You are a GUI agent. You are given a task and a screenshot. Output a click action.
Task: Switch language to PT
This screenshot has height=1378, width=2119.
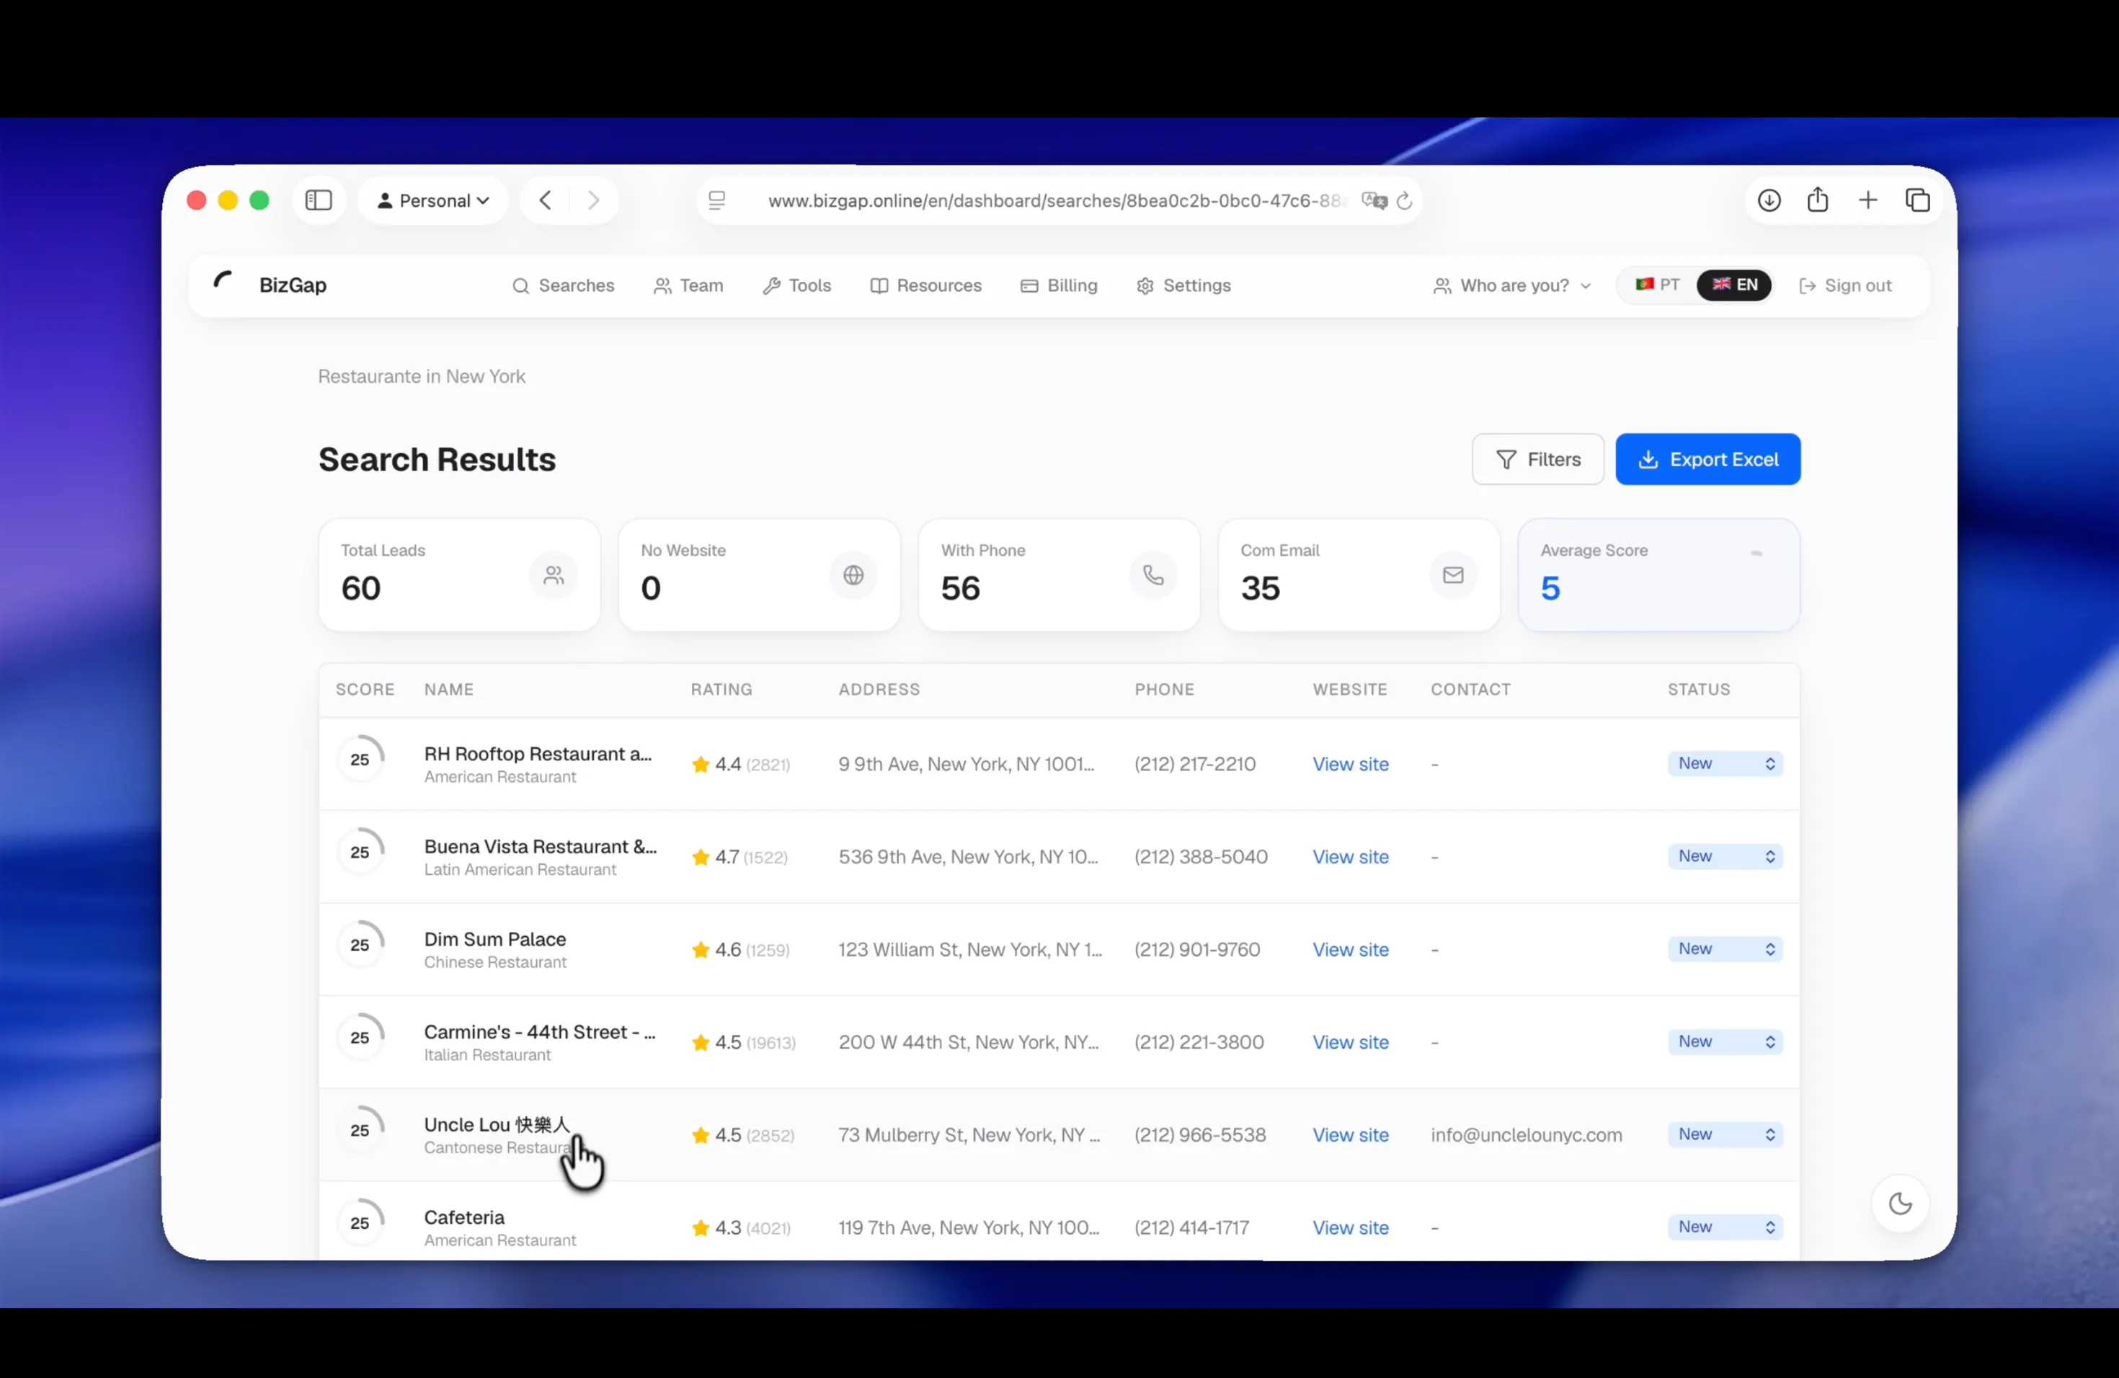click(x=1657, y=285)
